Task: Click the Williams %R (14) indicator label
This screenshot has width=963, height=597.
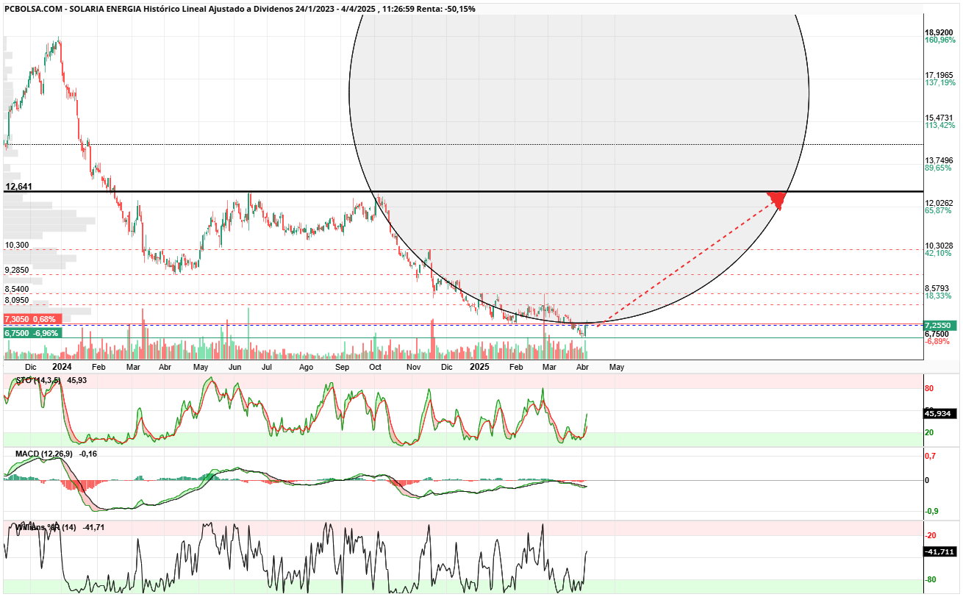Action: 46,527
